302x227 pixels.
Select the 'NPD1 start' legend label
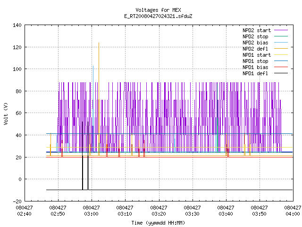[257, 55]
